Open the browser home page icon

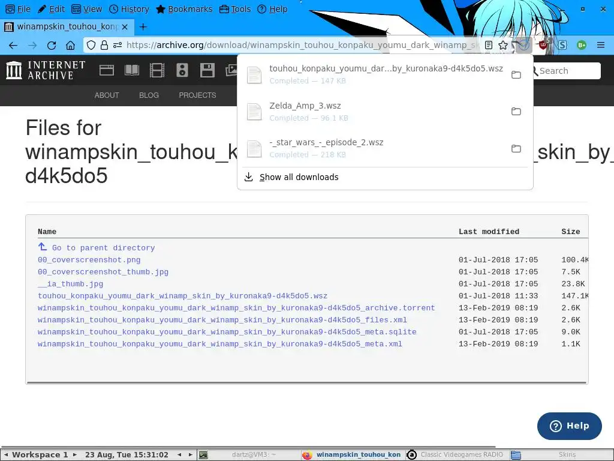coord(71,46)
